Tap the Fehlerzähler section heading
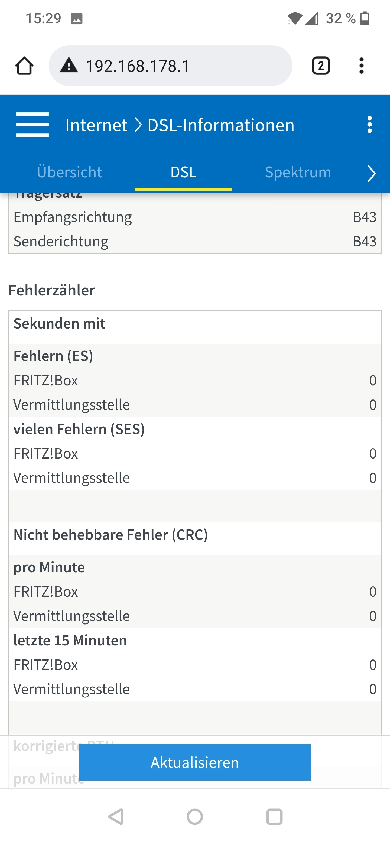 (52, 290)
